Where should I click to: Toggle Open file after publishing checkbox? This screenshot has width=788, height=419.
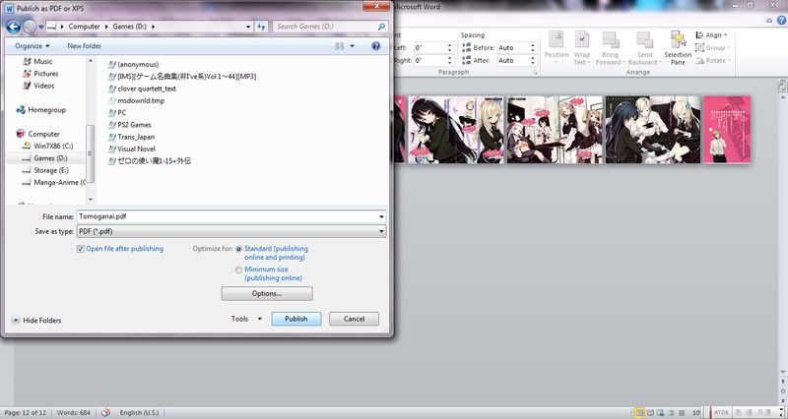click(81, 249)
